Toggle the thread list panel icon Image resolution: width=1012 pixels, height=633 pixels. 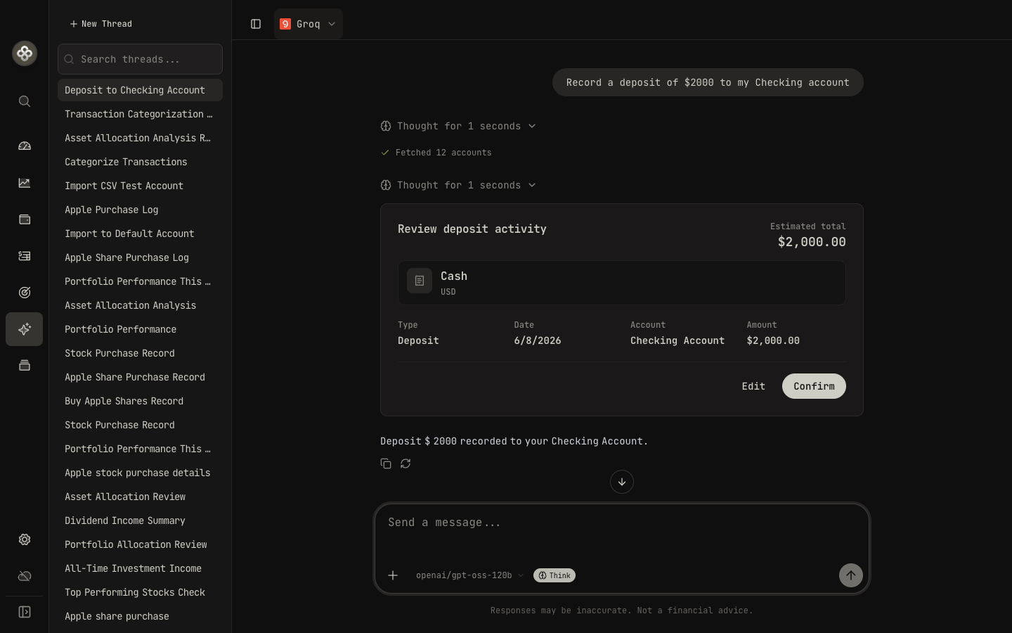(256, 24)
